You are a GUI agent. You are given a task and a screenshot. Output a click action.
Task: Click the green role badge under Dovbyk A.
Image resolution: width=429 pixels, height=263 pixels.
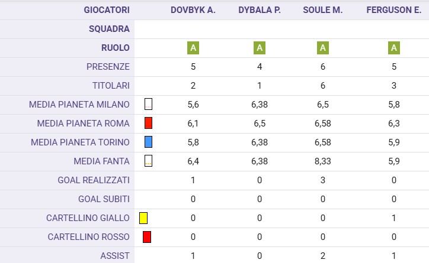coord(193,48)
